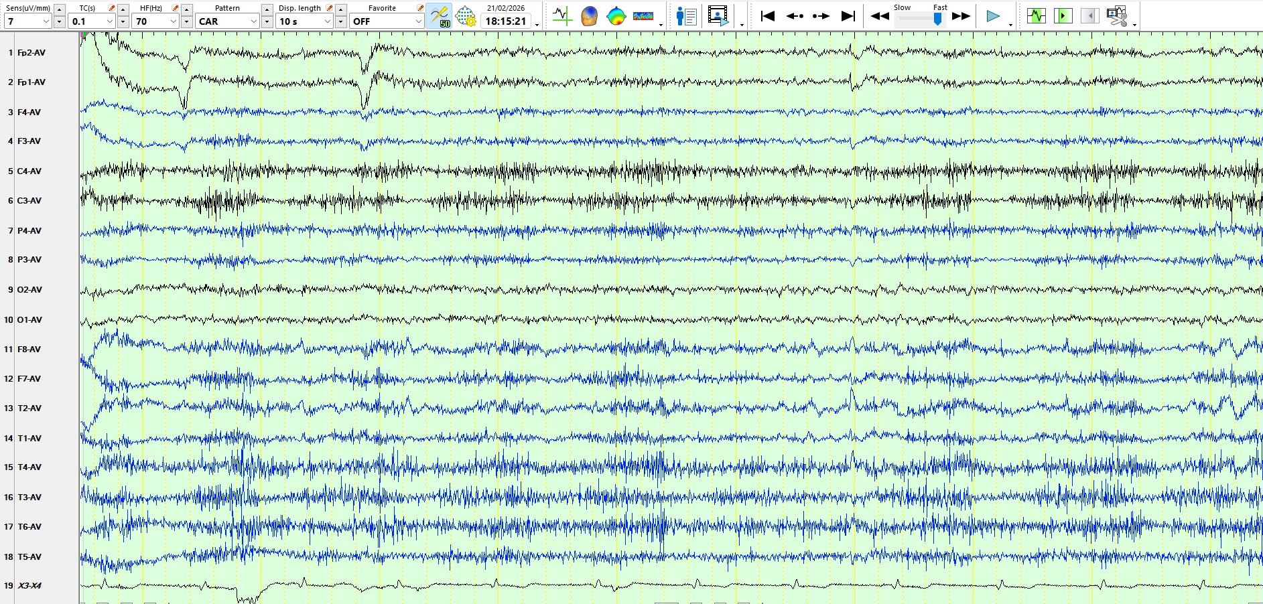Toggle the 50 Hz notch filter
1263x604 pixels.
[440, 16]
